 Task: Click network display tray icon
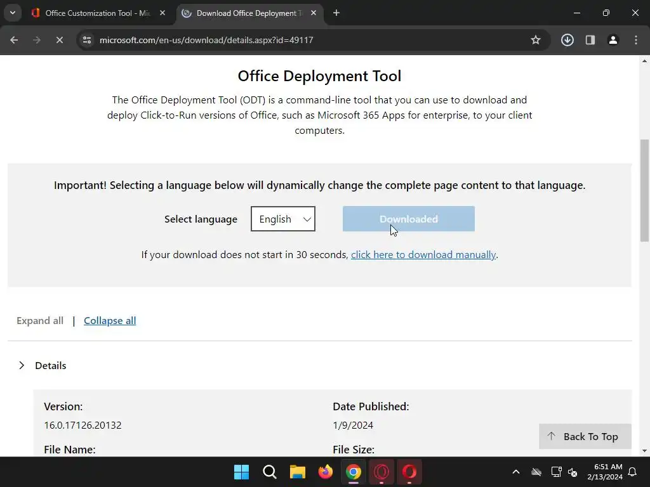pyautogui.click(x=556, y=472)
